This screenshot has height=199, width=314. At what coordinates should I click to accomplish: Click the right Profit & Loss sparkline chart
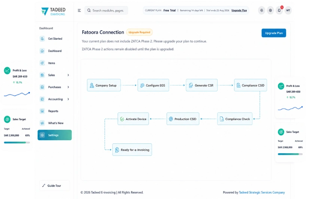(x=290, y=108)
